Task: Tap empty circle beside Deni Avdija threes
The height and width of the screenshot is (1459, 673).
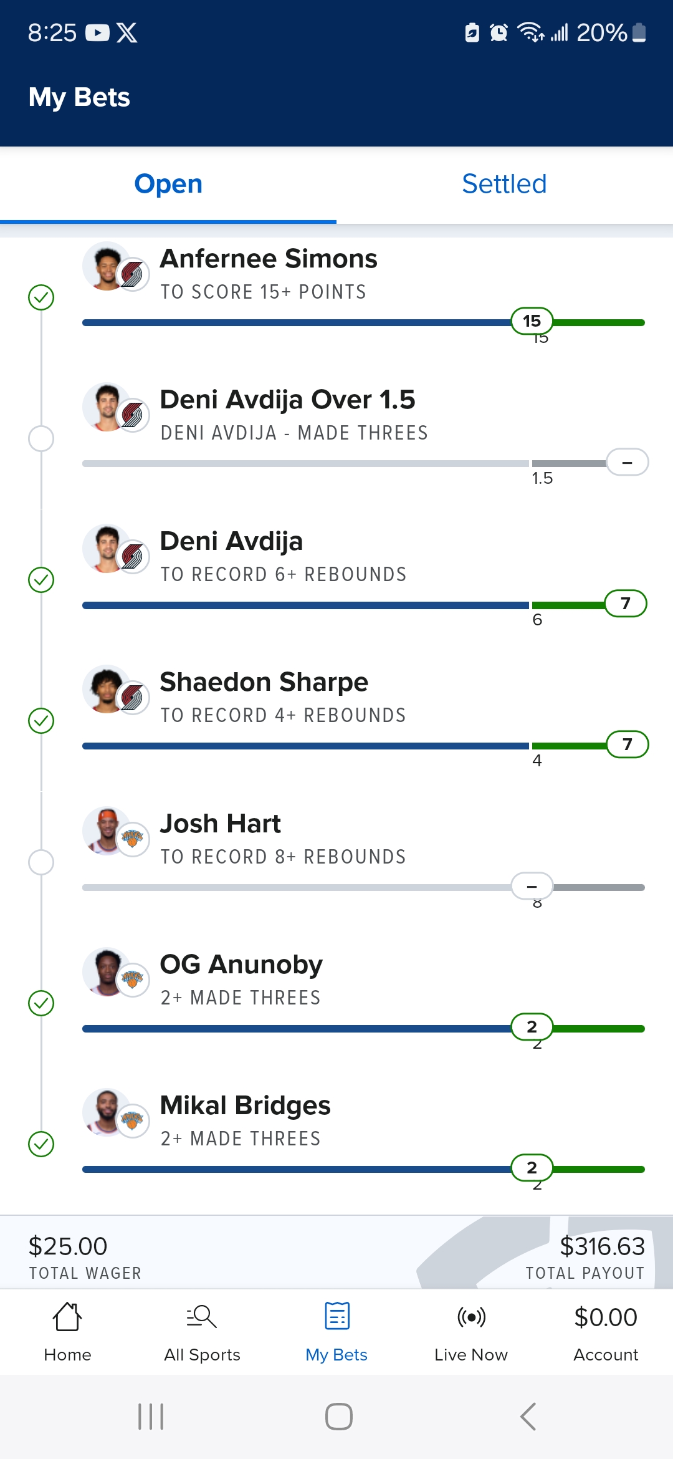Action: [x=41, y=439]
